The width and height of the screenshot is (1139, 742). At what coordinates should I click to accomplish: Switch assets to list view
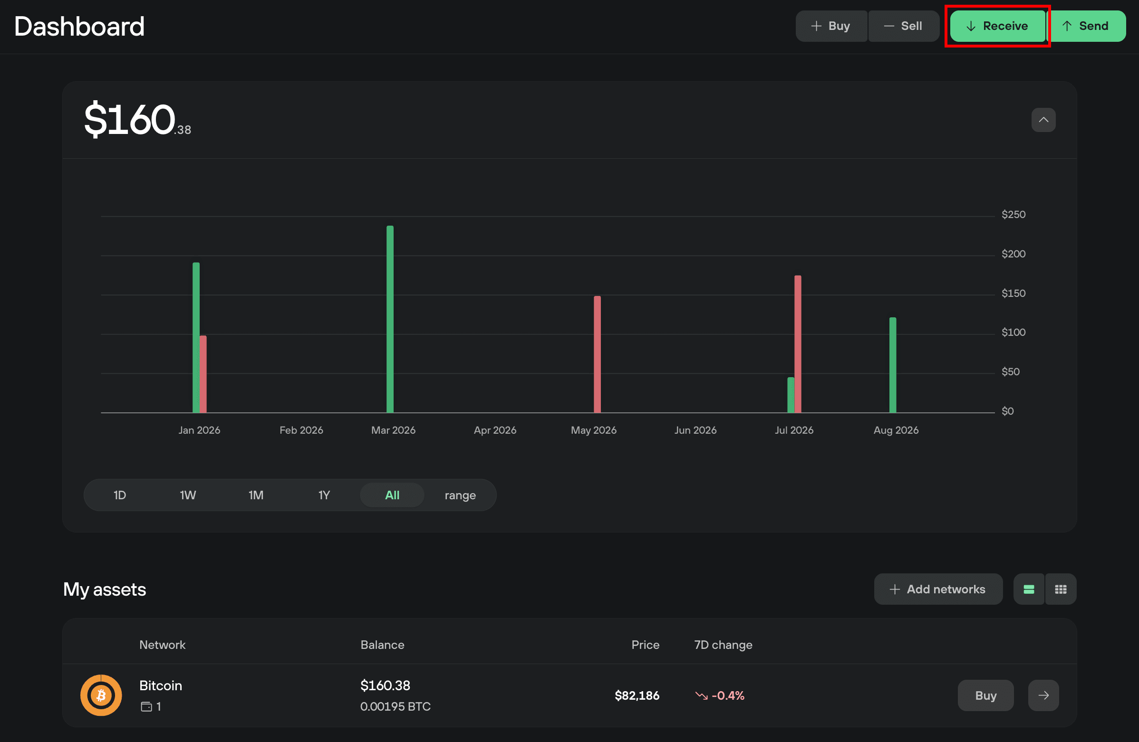1028,589
